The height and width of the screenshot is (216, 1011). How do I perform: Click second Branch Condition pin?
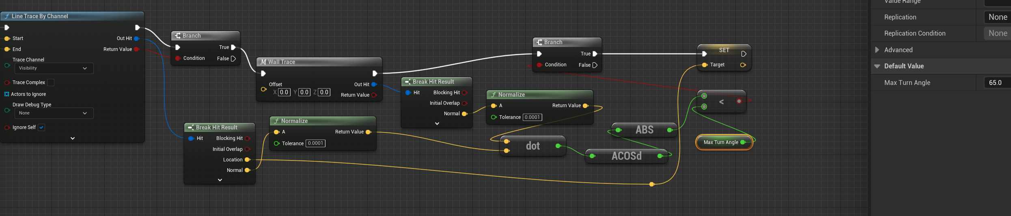tap(539, 65)
